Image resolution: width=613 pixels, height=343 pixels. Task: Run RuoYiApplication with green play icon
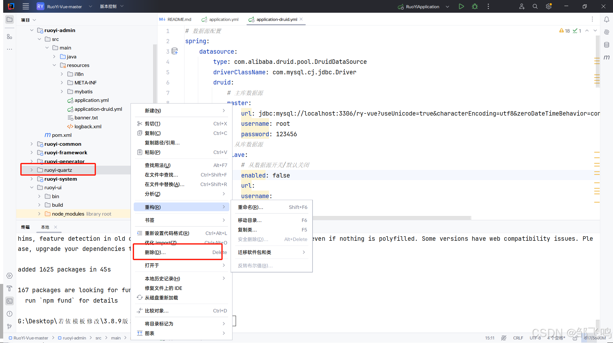click(x=461, y=6)
